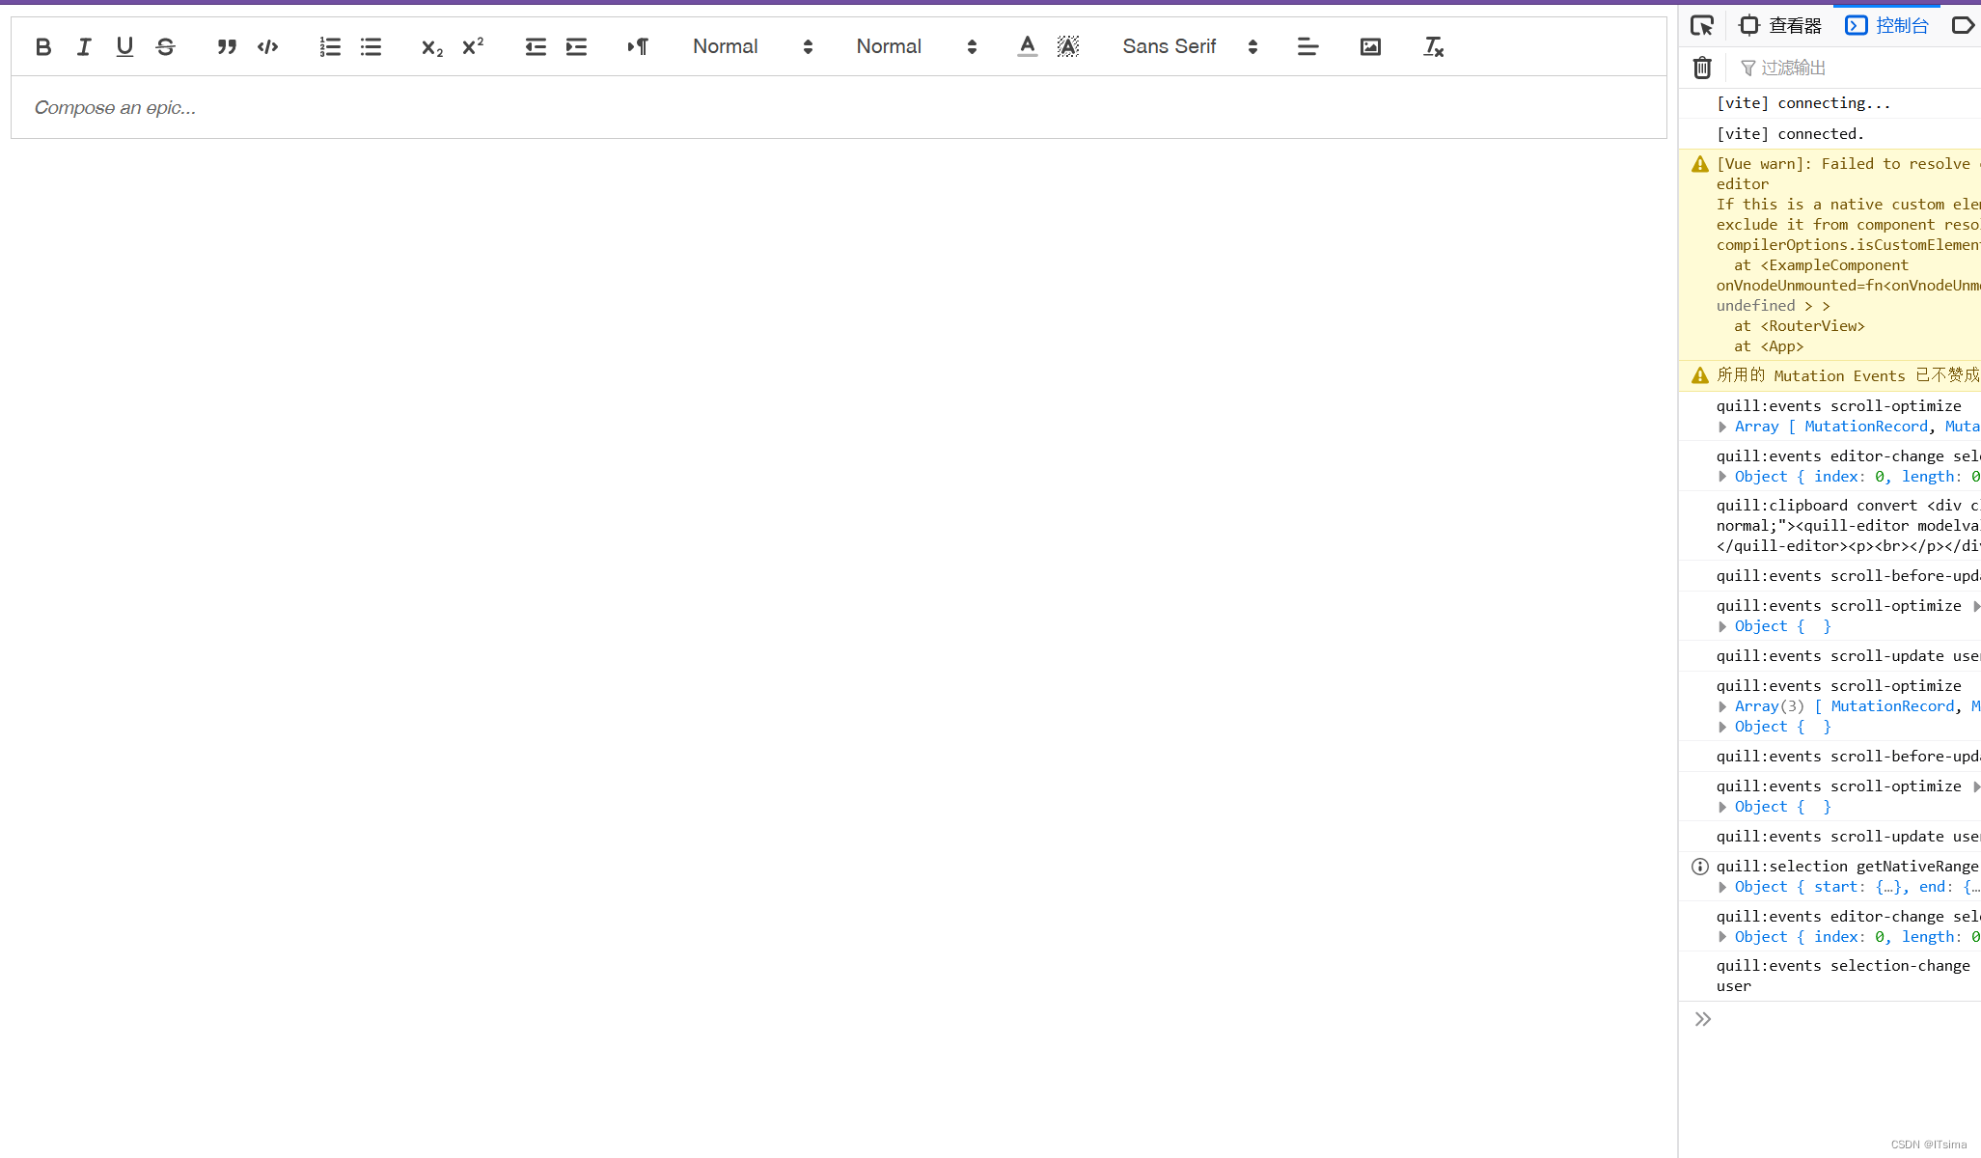
Task: Click the Vue warn warning triangle icon
Action: click(1700, 165)
